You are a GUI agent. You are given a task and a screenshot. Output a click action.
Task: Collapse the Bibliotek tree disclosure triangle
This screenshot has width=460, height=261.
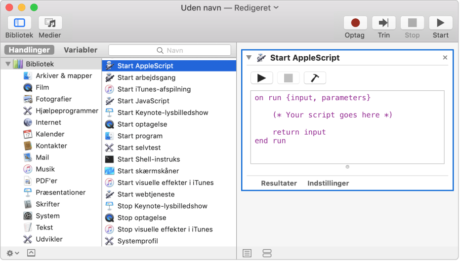coord(8,64)
